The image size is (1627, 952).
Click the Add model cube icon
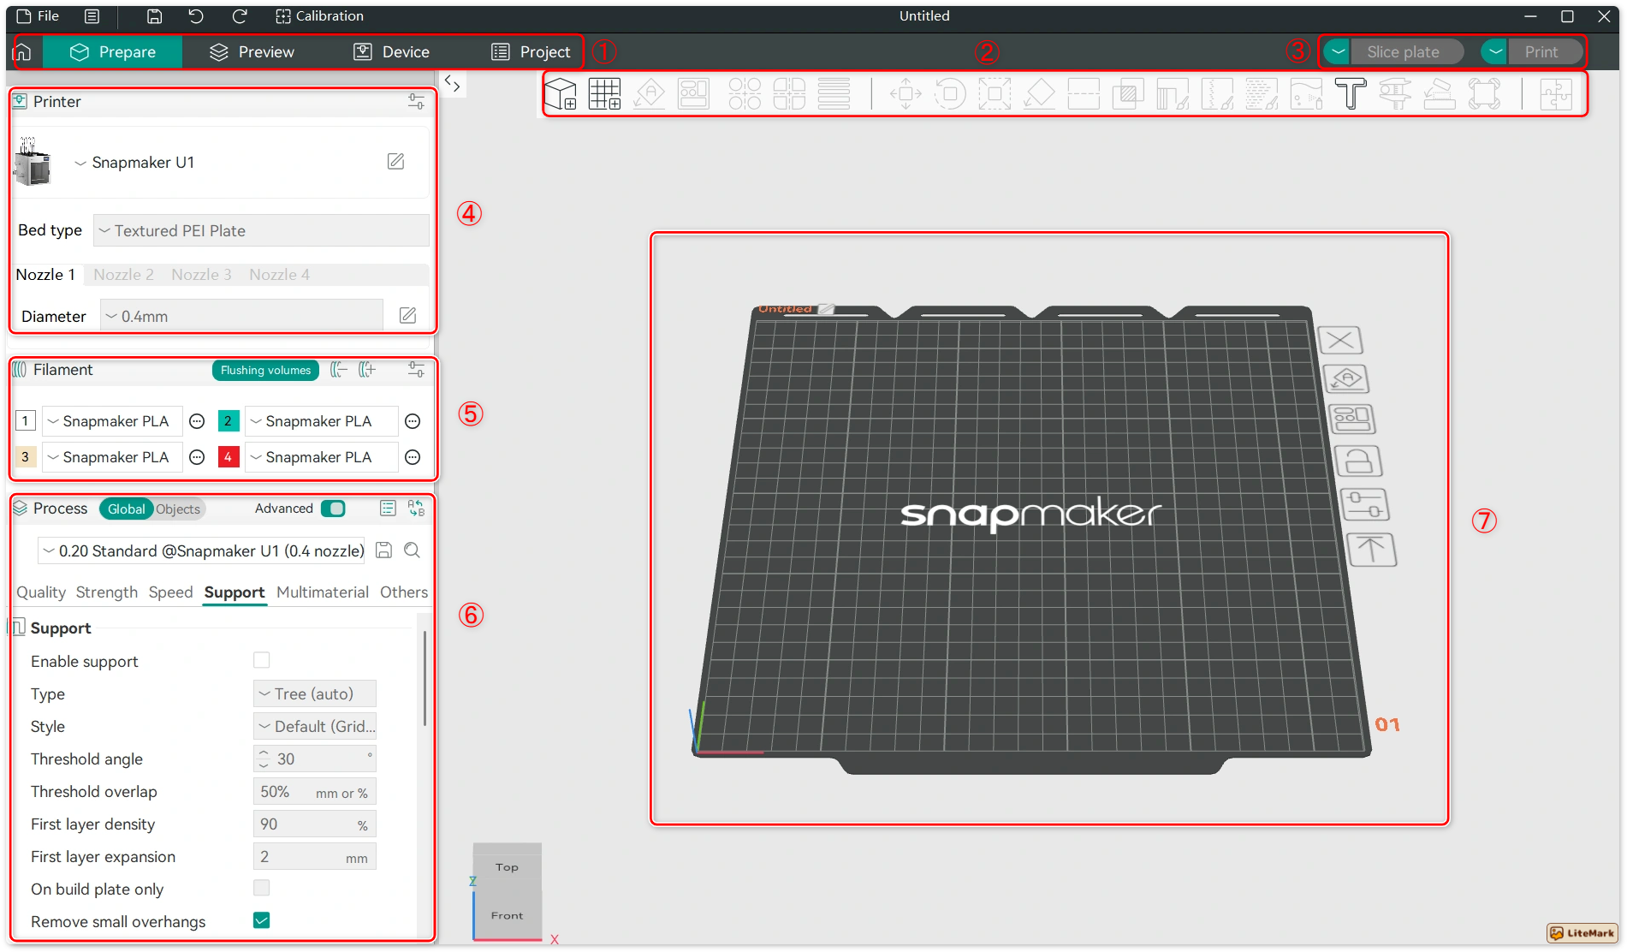pos(561,93)
